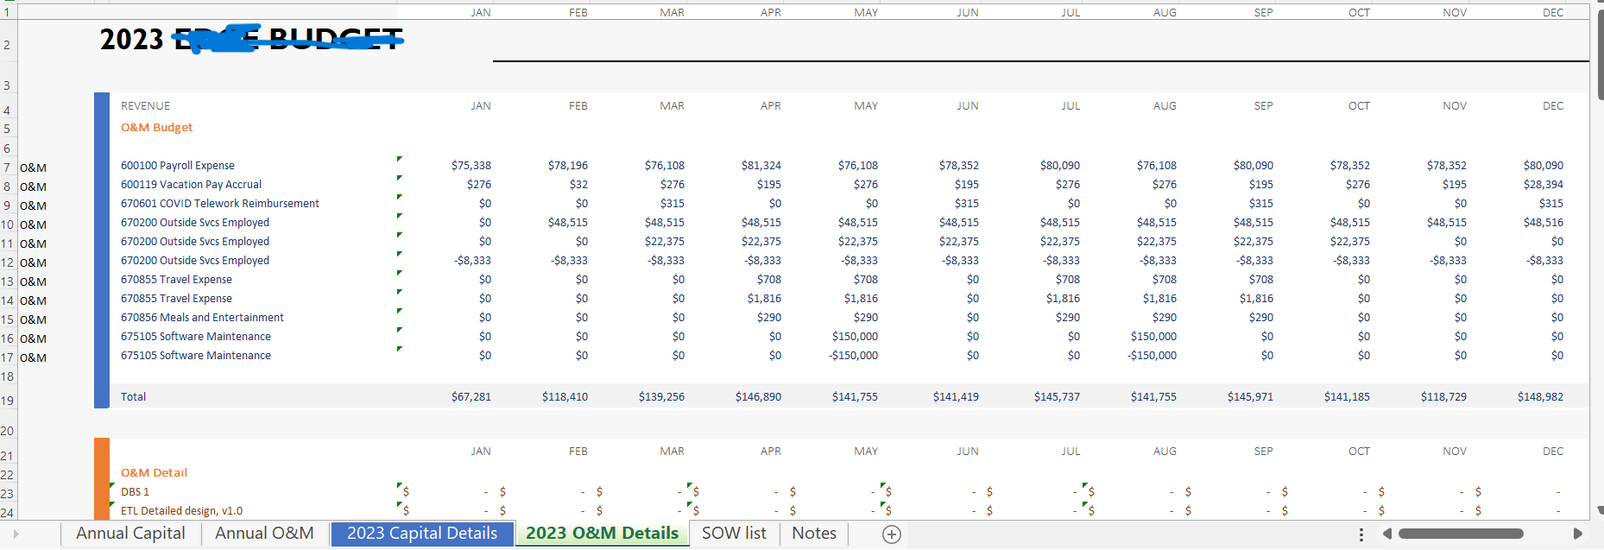Switch to the Annual Capital sheet tab

click(130, 534)
